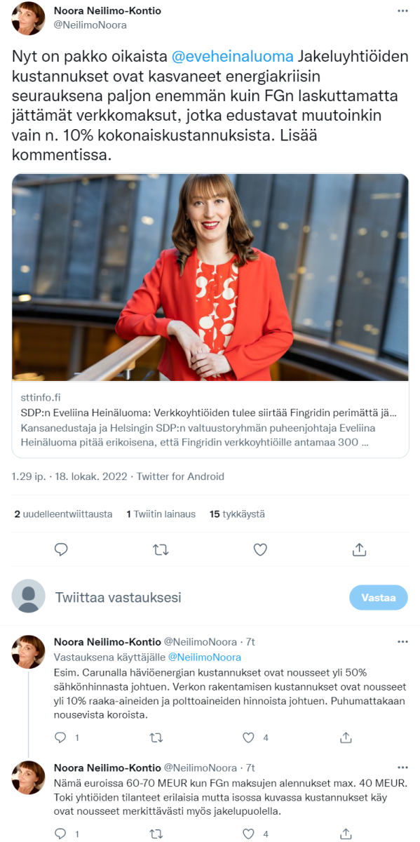Open the sttinfo.fi article card image
The image size is (420, 842).
click(x=210, y=277)
